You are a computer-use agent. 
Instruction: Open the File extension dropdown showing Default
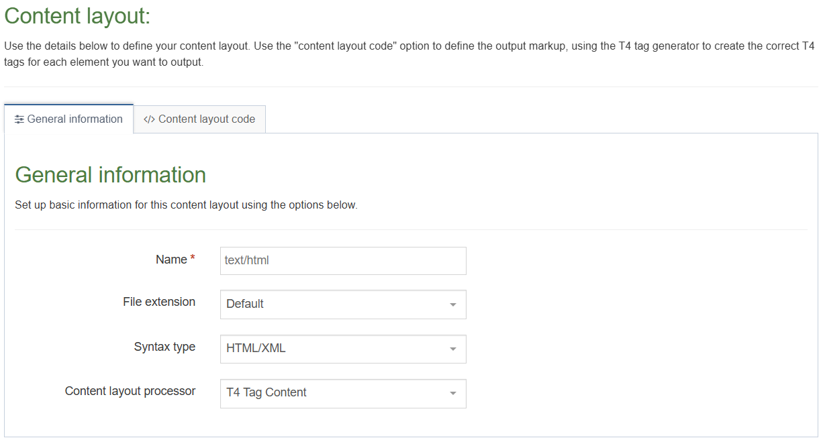coord(342,304)
